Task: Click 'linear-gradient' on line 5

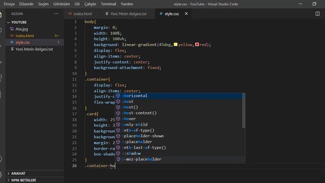Action: 139,45
